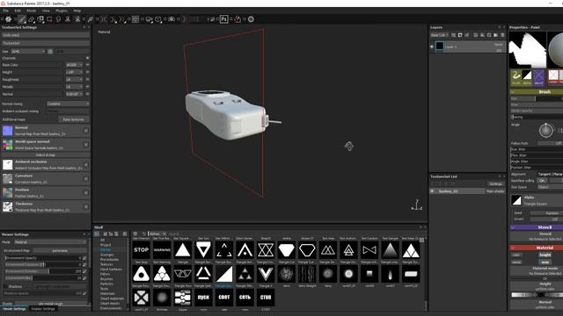Viewport: 563px width, 316px height.
Task: Click the Bake textures button
Action: tap(74, 119)
